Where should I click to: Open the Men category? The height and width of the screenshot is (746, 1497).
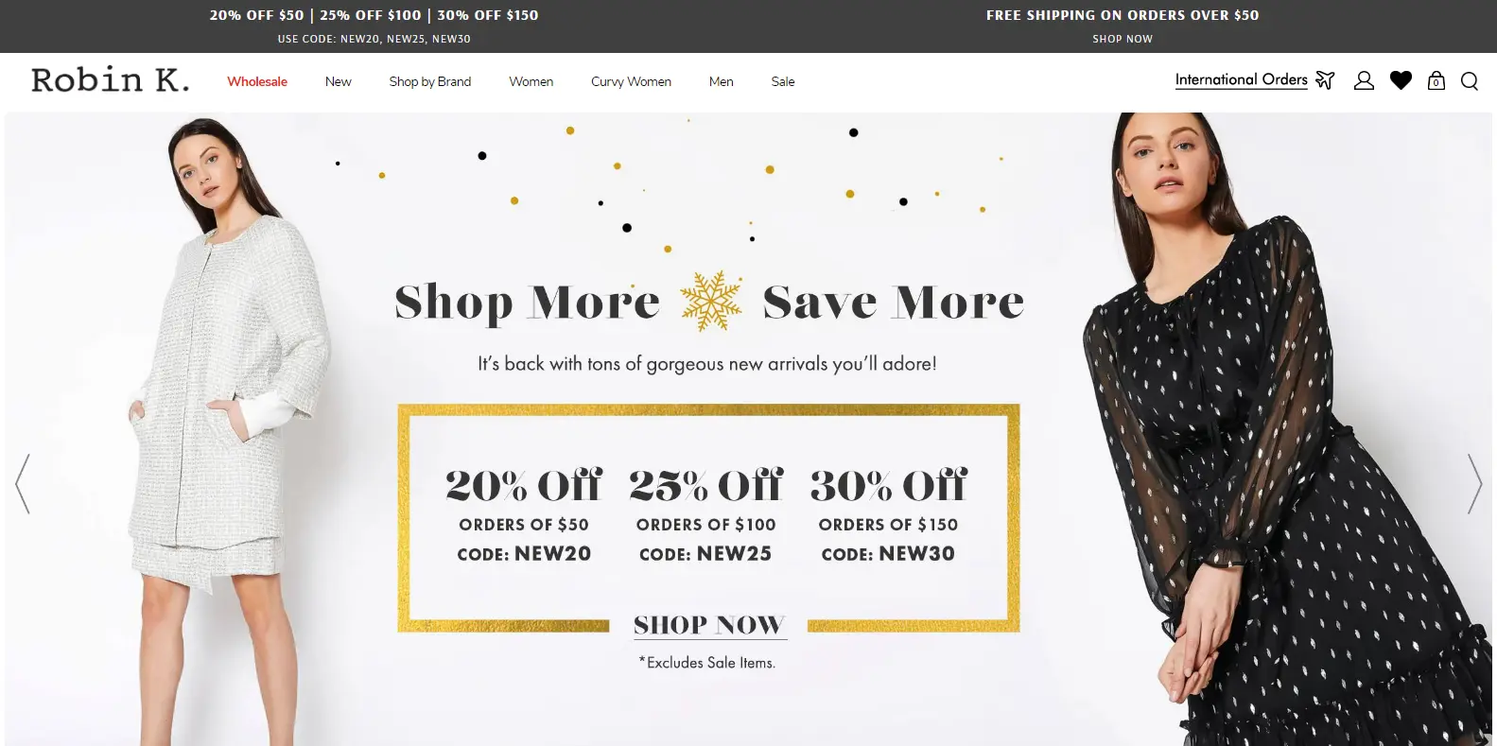tap(722, 81)
